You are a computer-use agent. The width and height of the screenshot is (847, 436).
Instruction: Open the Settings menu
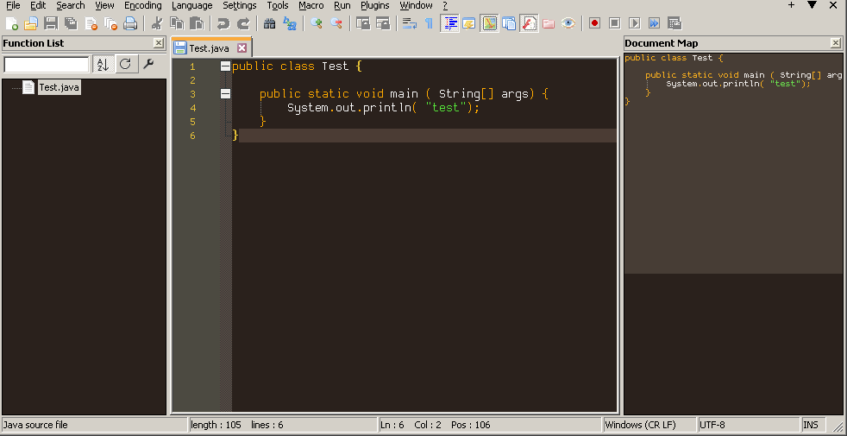(239, 5)
